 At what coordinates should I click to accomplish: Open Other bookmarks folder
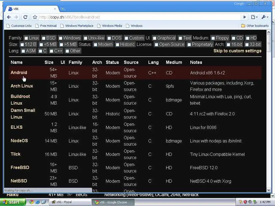tap(255, 26)
